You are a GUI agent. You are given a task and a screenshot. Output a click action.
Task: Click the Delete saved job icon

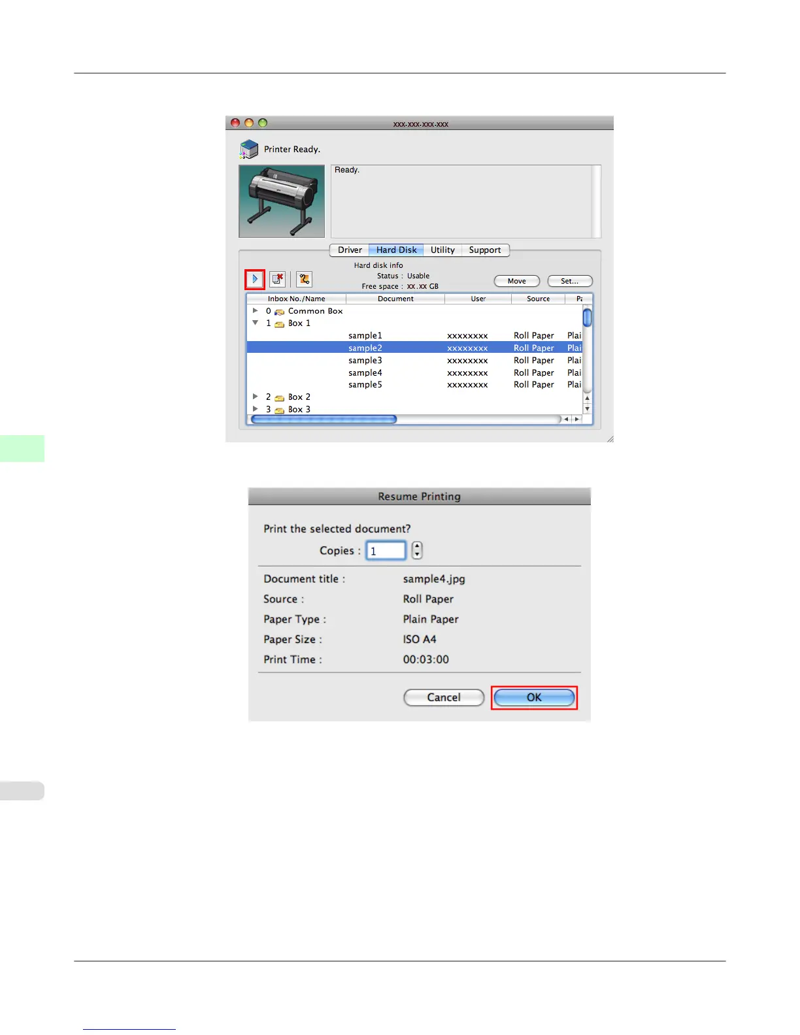click(278, 279)
